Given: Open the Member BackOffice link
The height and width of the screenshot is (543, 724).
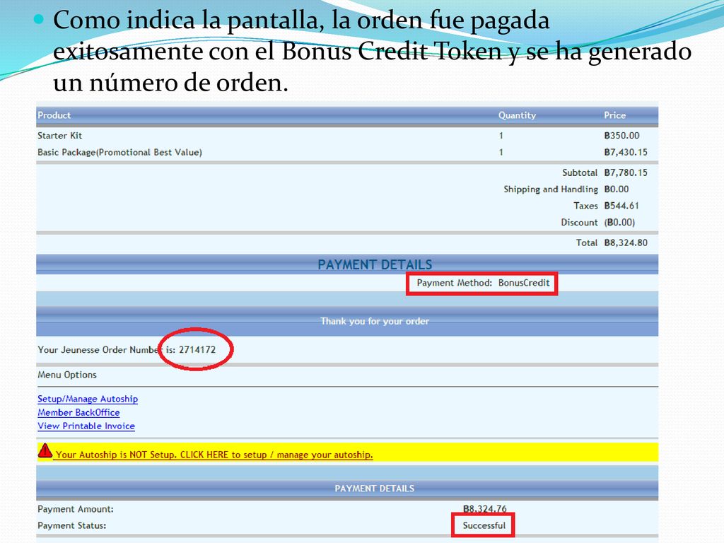Looking at the screenshot, I should point(78,412).
